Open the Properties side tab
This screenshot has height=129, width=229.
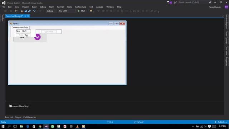click(226, 61)
